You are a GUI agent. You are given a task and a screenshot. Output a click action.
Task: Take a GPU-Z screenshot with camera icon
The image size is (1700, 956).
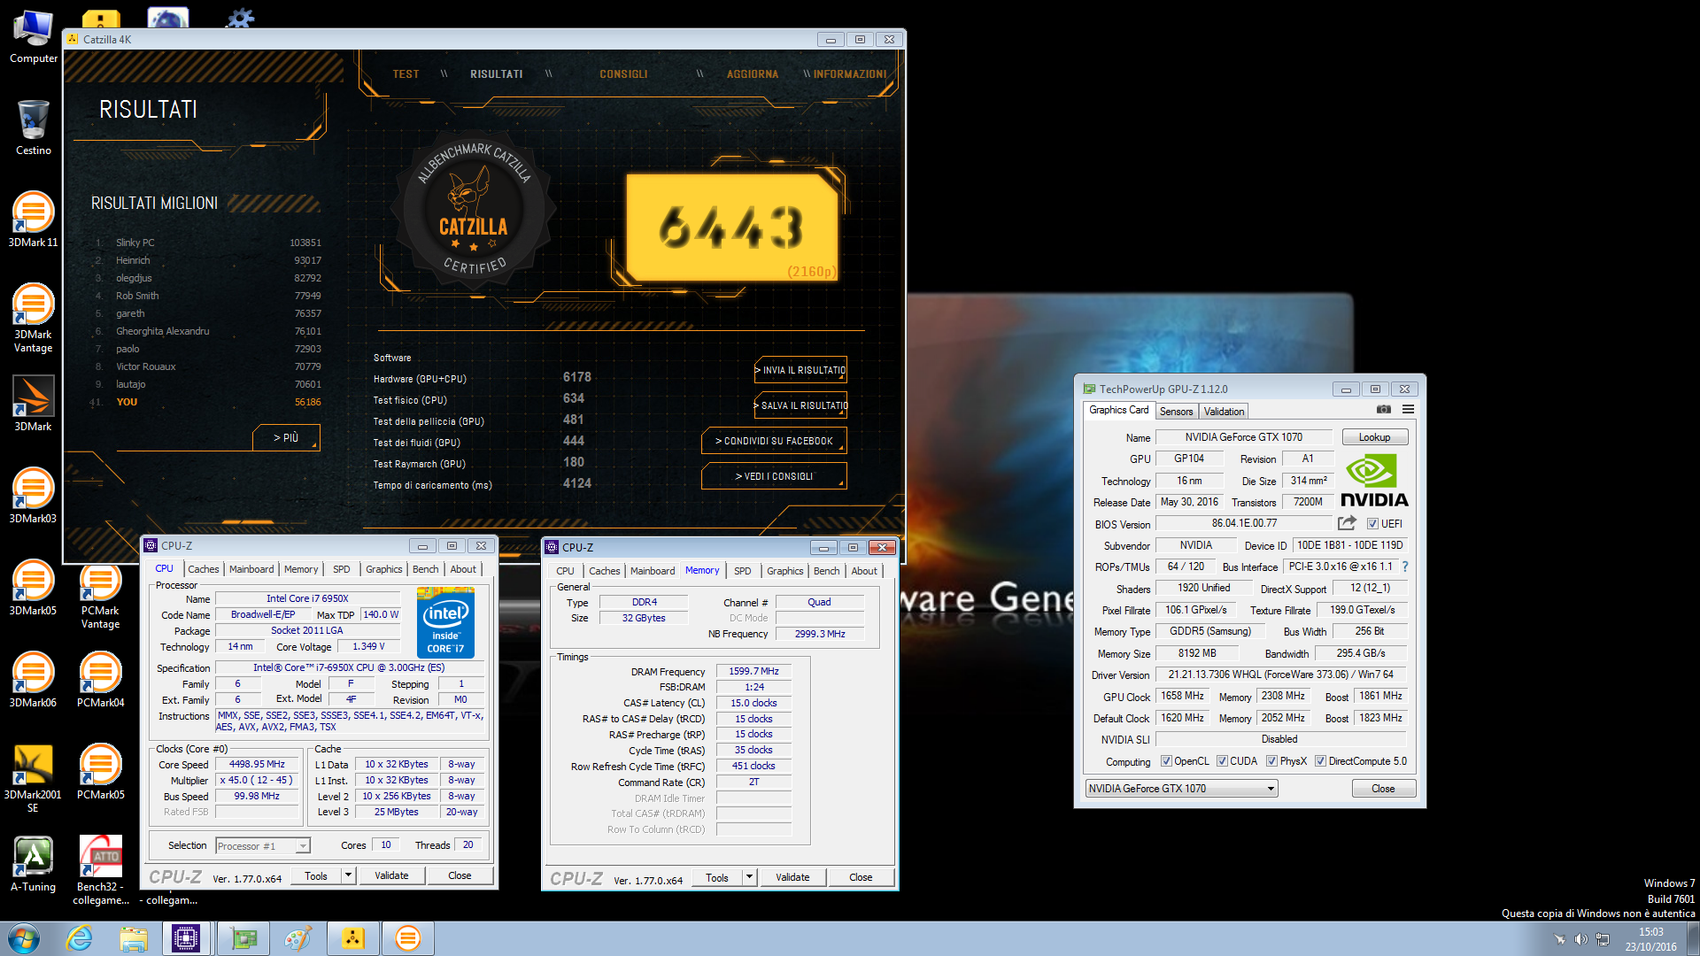(1384, 409)
